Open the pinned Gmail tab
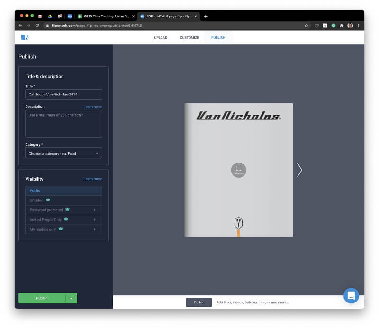The height and width of the screenshot is (328, 379). tap(40, 17)
